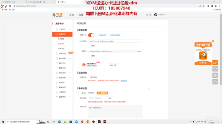The height and width of the screenshot is (124, 222).
Task: Click the Task View taskbar icon
Action: pyautogui.click(x=54, y=122)
